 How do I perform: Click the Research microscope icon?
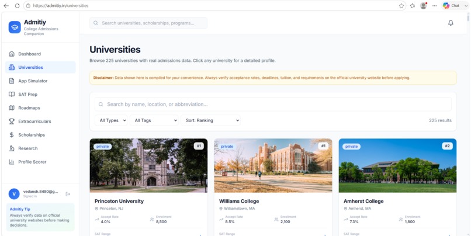(12, 148)
